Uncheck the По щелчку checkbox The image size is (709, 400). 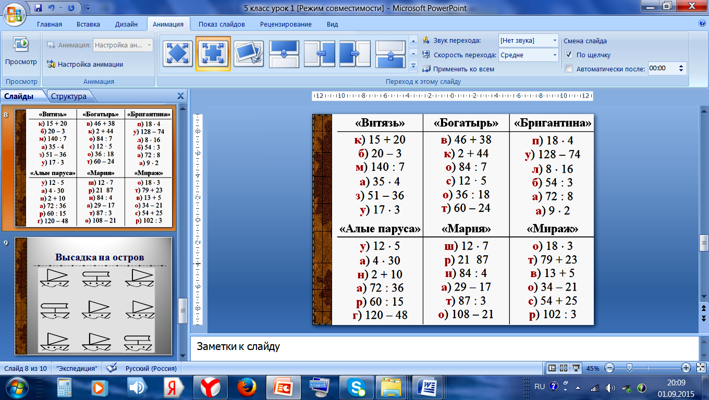[569, 55]
